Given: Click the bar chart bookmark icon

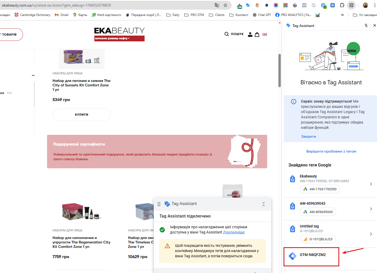Looking at the screenshot, I should (x=318, y=15).
